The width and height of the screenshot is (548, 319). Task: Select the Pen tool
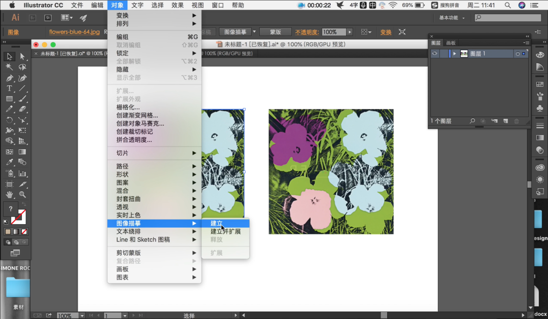tap(10, 78)
